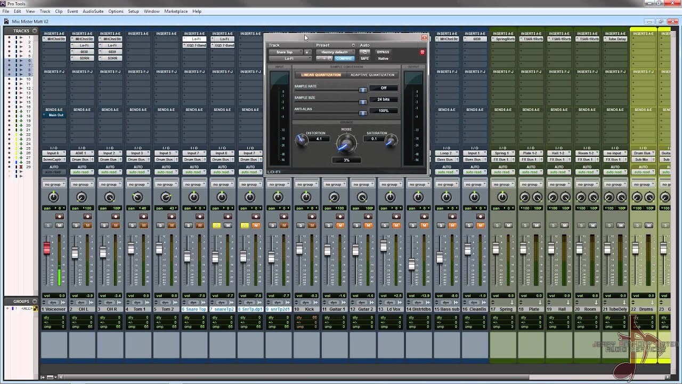Open the Window menu
The width and height of the screenshot is (682, 384).
coord(152,11)
